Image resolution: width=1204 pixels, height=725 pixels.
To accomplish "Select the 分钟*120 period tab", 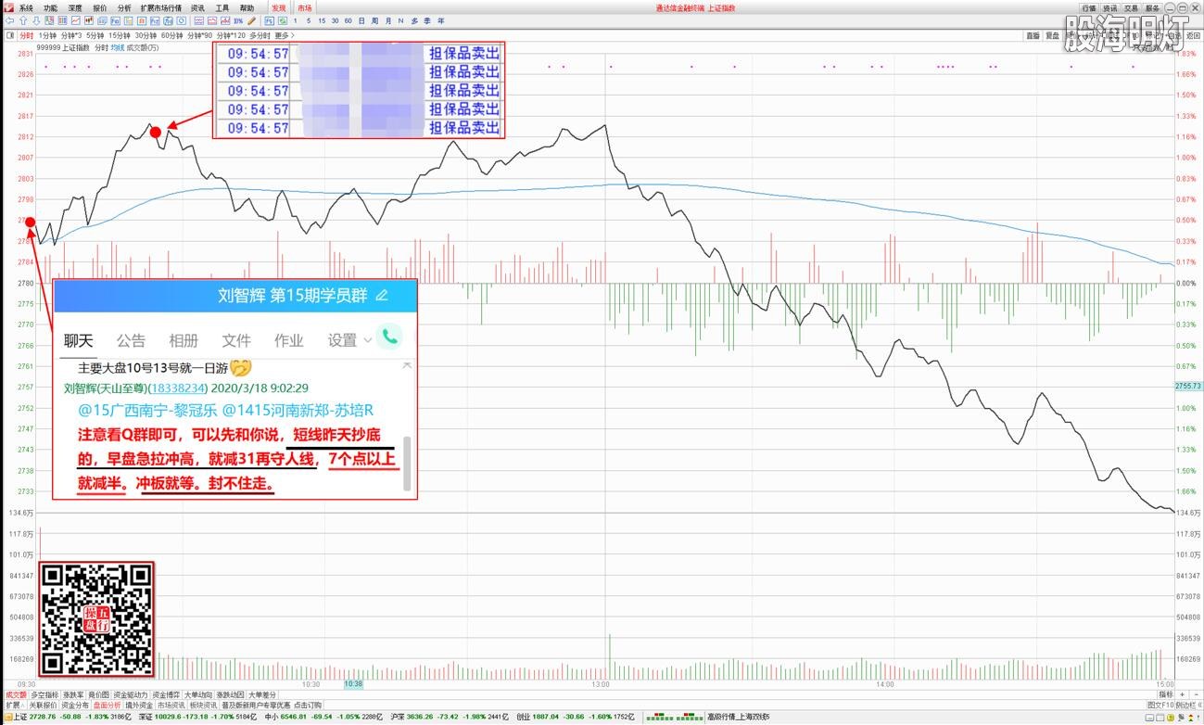I will pos(231,35).
